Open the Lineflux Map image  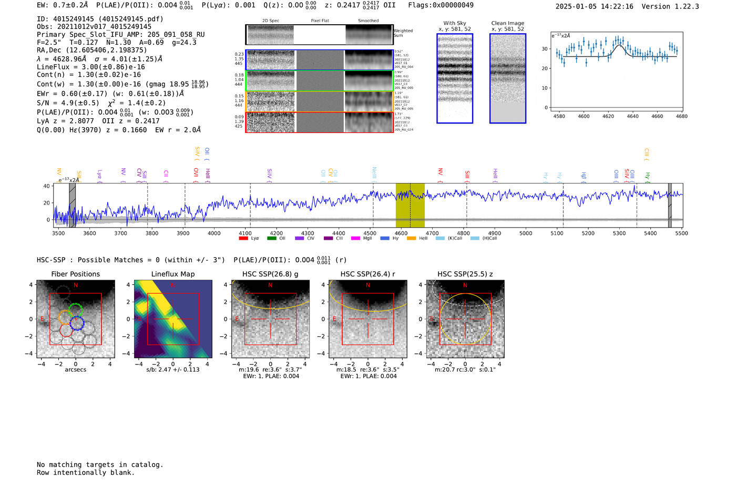173,320
